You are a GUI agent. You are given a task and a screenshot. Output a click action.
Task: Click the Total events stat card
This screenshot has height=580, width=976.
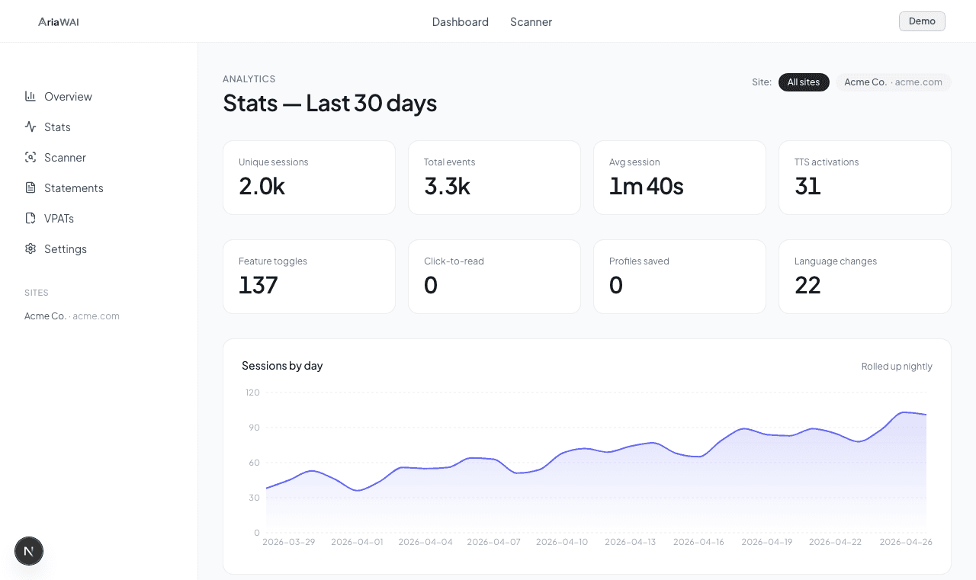[494, 177]
